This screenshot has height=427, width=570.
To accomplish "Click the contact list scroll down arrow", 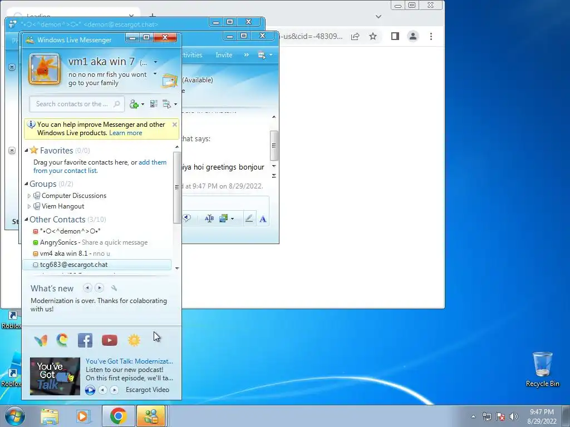I will pyautogui.click(x=177, y=269).
